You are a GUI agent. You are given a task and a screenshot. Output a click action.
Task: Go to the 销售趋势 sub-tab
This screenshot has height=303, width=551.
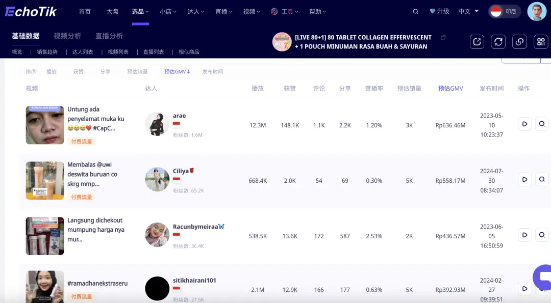(47, 52)
